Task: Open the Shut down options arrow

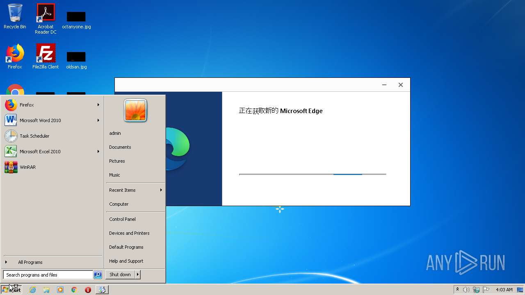Action: pyautogui.click(x=138, y=275)
